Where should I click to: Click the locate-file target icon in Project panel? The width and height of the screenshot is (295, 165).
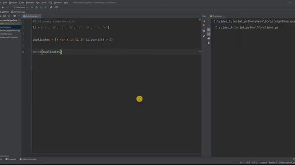click(5, 16)
